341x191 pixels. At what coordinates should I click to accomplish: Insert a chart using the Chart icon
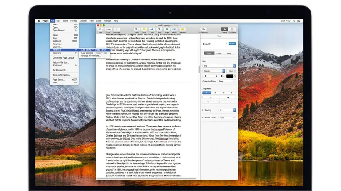tap(152, 29)
